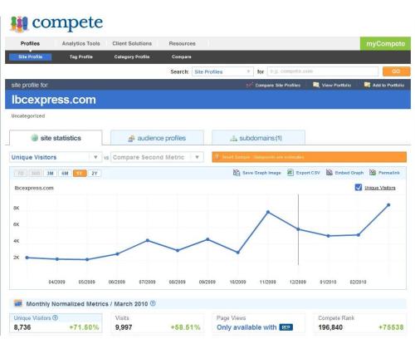Switch to the subdomains (1) tab

[258, 138]
